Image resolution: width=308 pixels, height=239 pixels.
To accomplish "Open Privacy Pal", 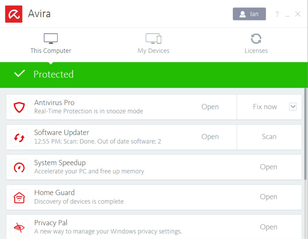I will (x=268, y=227).
